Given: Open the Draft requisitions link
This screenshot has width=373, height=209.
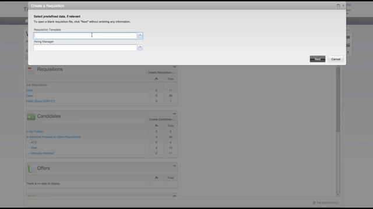Looking at the screenshot, I should [29, 91].
